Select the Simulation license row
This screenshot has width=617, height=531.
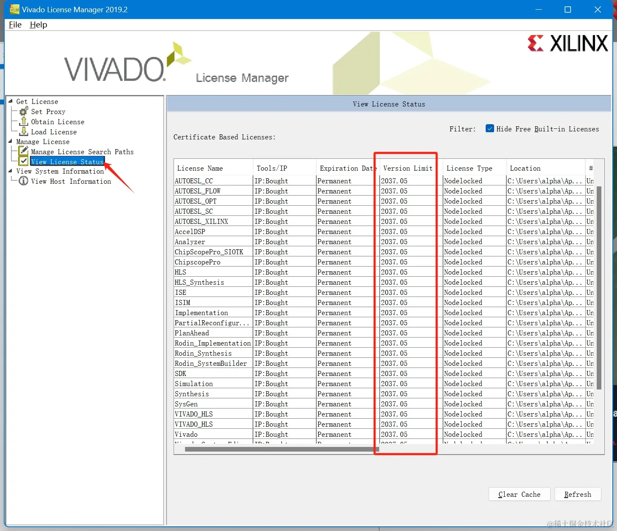coord(383,384)
